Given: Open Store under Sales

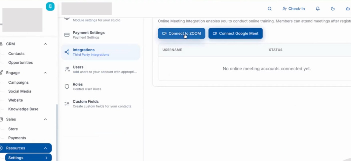Looking at the screenshot, I should point(13,129).
